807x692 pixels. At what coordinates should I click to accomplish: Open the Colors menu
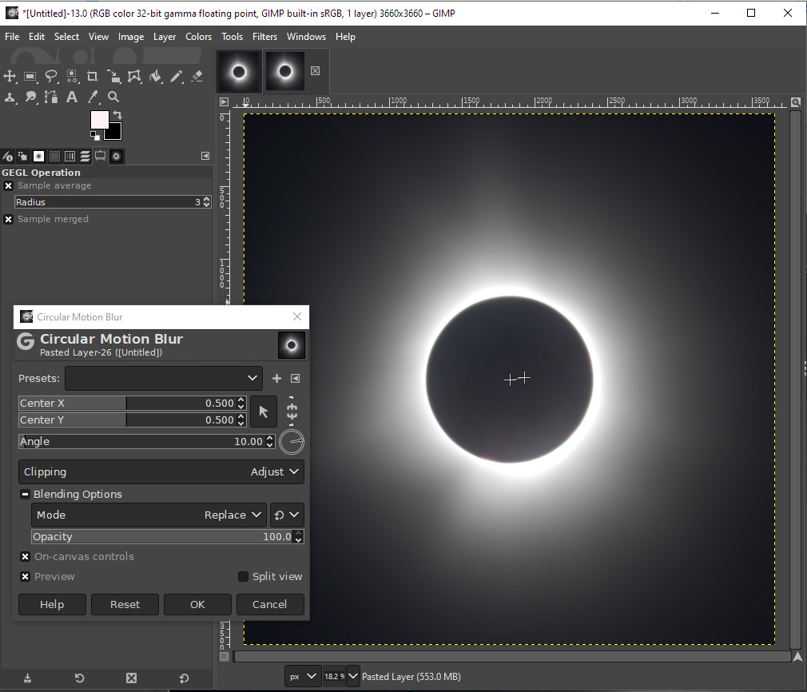coord(199,37)
